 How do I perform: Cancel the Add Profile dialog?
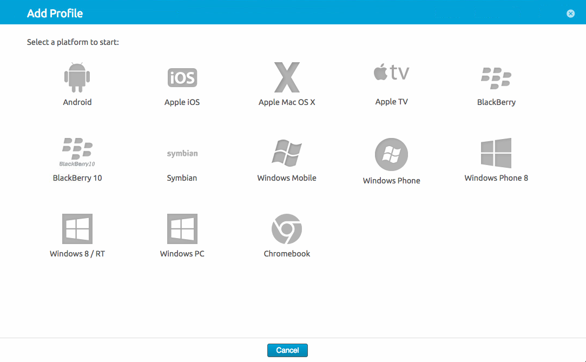click(287, 351)
